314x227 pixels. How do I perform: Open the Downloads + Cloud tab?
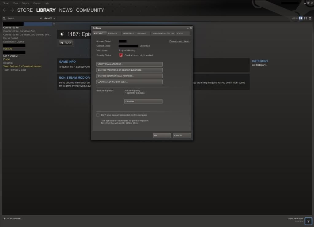point(163,33)
